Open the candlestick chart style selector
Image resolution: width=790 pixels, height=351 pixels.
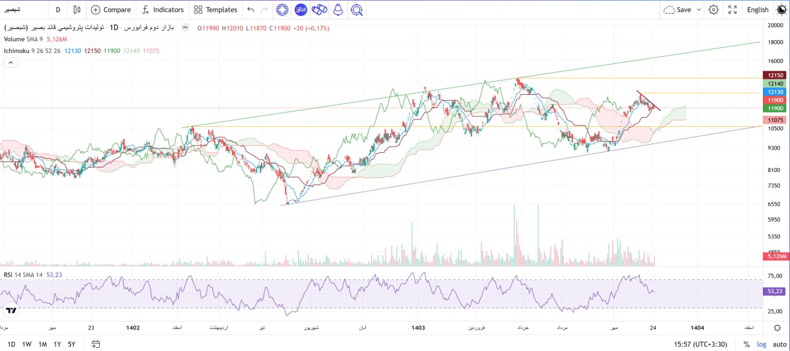pos(77,9)
